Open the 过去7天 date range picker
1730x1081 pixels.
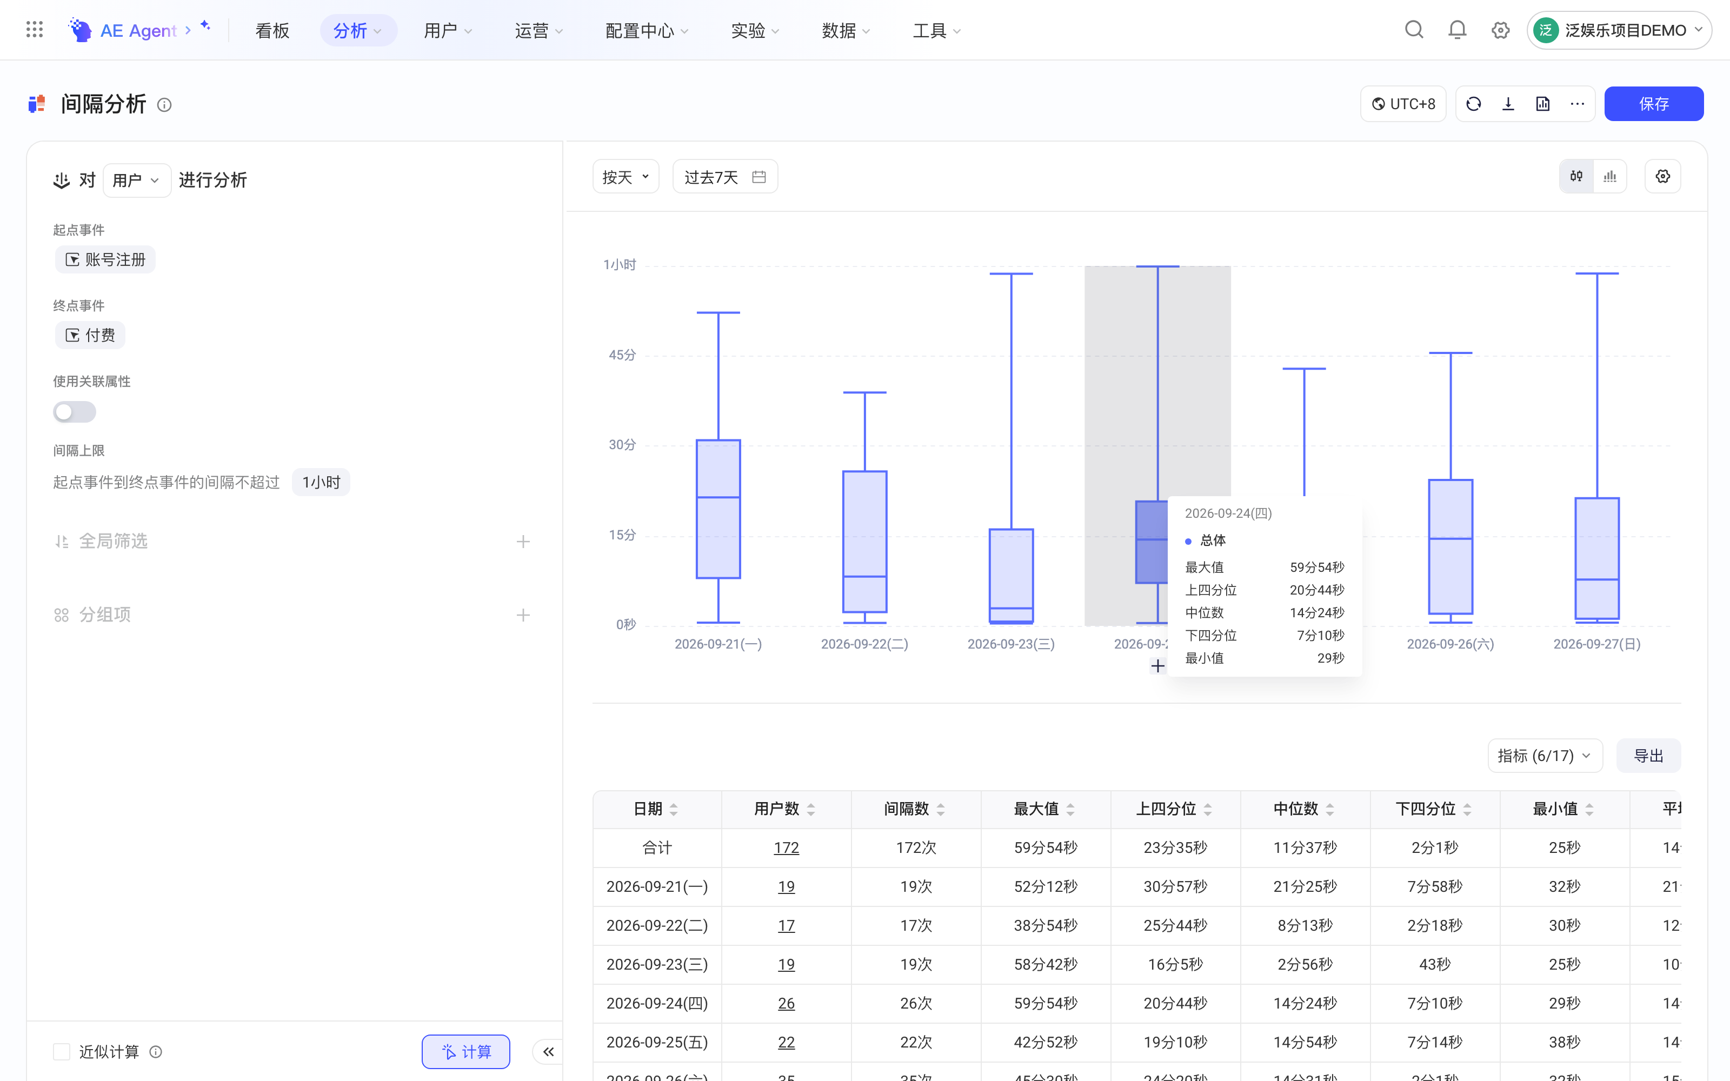[x=725, y=177]
